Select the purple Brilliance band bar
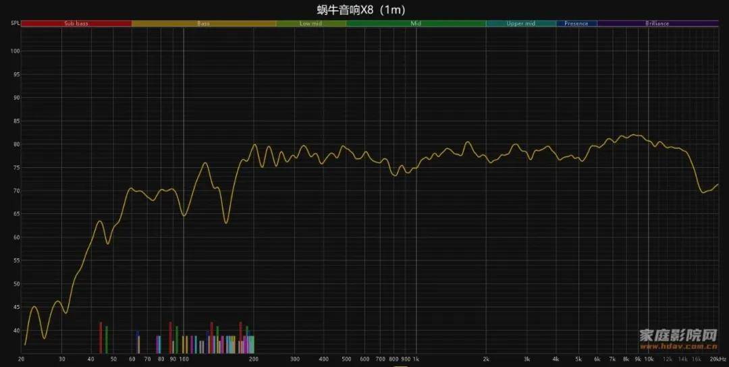Screen dimensions: 729x367 [657, 24]
